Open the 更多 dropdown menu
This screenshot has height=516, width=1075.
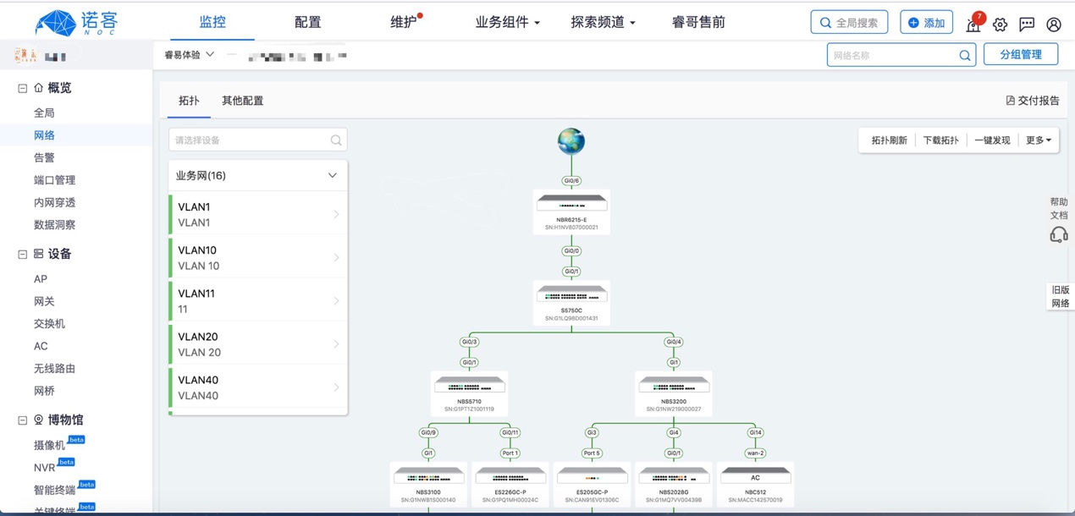[x=1039, y=140]
